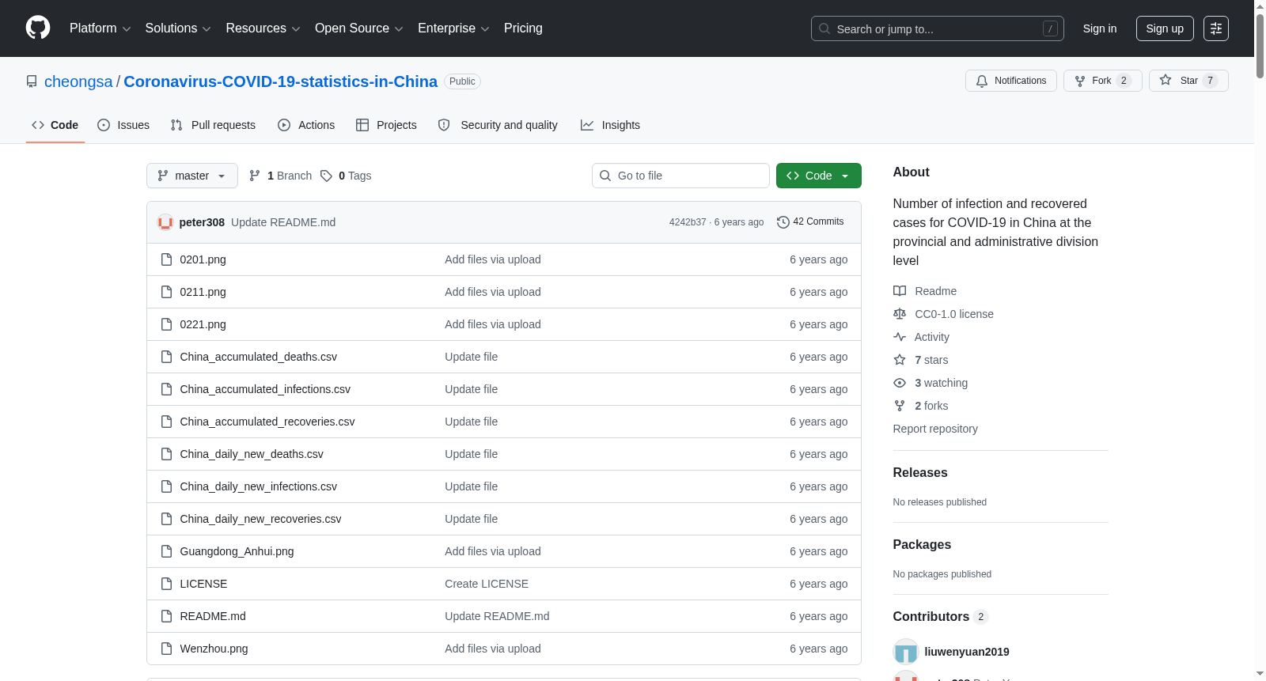Click the book icon beside Readme
Image resolution: width=1266 pixels, height=681 pixels.
(x=900, y=291)
